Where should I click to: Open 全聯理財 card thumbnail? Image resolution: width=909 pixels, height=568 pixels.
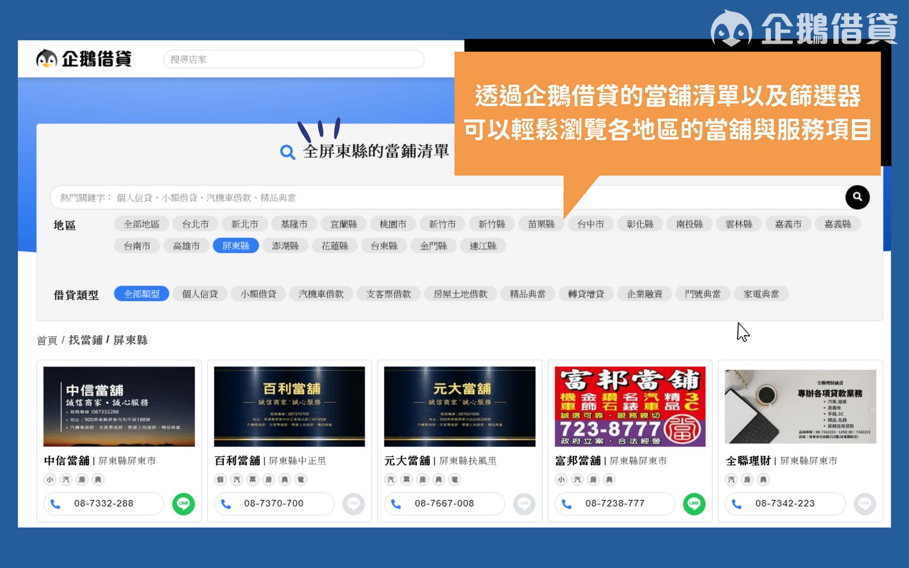coord(800,407)
